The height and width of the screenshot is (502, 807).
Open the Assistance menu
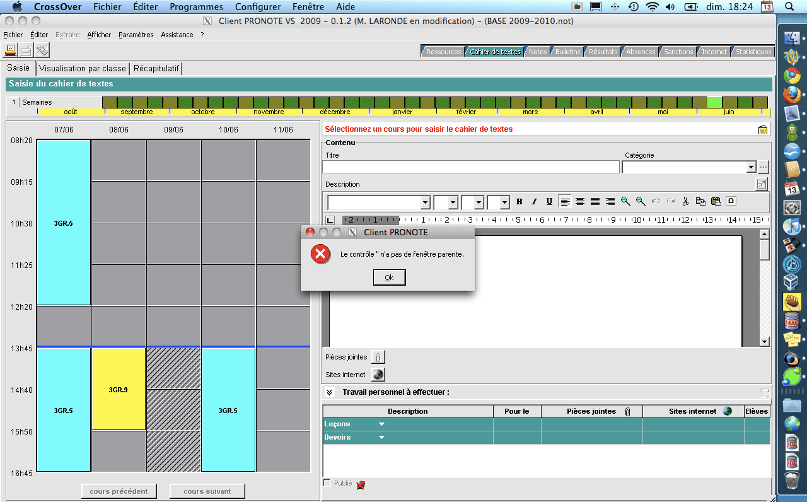(x=177, y=35)
